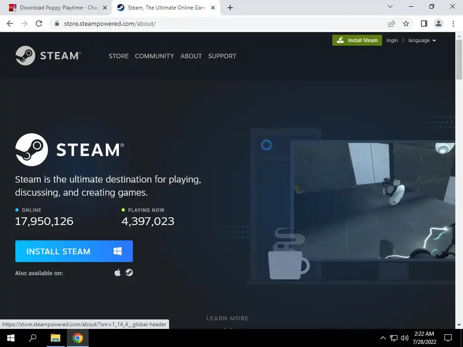Open the SUPPORT menu item
The image size is (463, 347).
pyautogui.click(x=222, y=56)
